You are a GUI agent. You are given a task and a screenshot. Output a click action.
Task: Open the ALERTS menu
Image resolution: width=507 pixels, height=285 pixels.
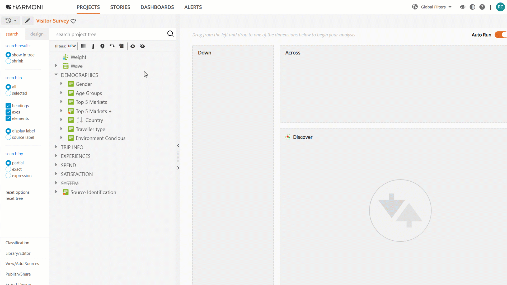193,7
